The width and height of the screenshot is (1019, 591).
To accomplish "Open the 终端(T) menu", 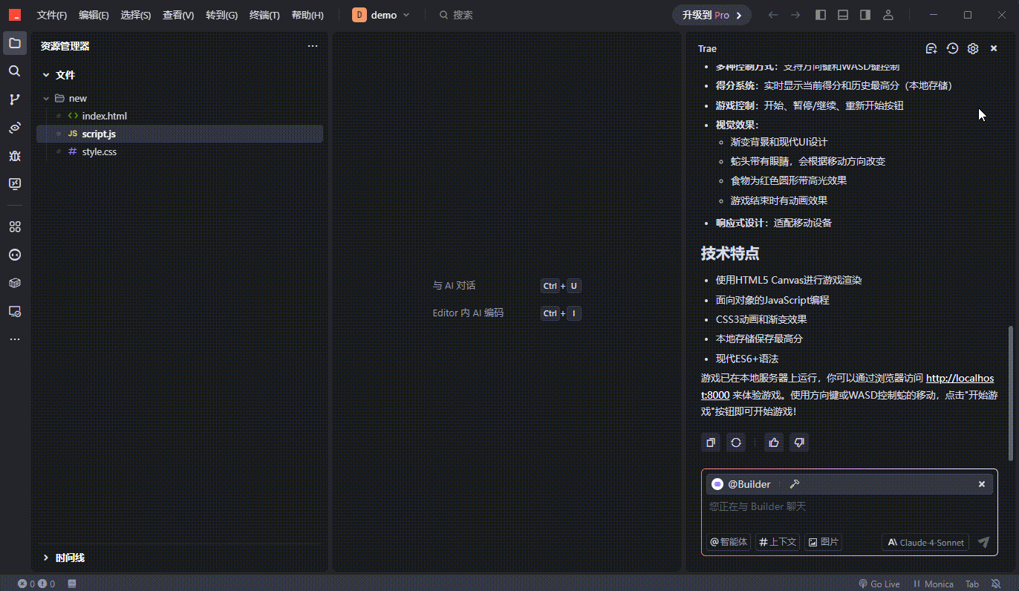I will pos(264,15).
